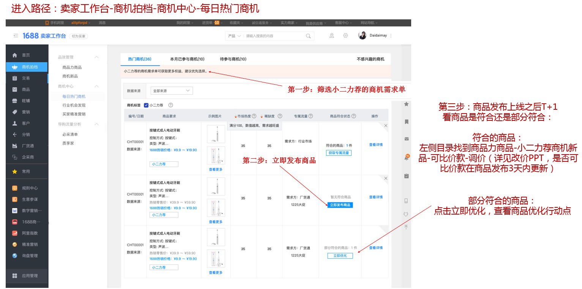The width and height of the screenshot is (582, 289).
Task: Open 询盘管理 globe app icon
Action: [x=15, y=256]
